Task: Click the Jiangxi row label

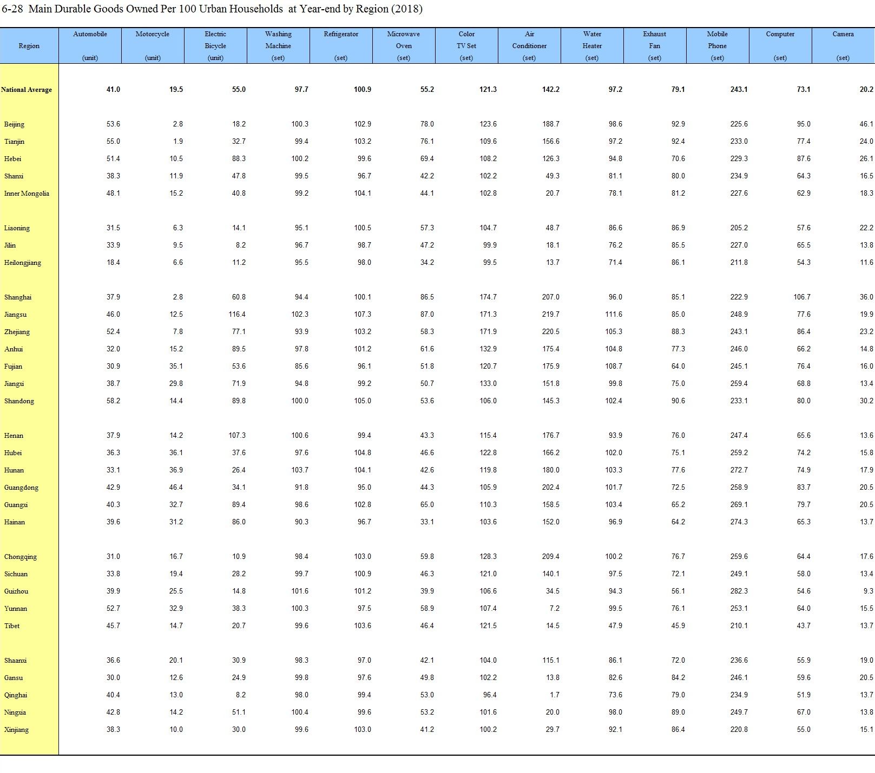Action: click(x=14, y=384)
